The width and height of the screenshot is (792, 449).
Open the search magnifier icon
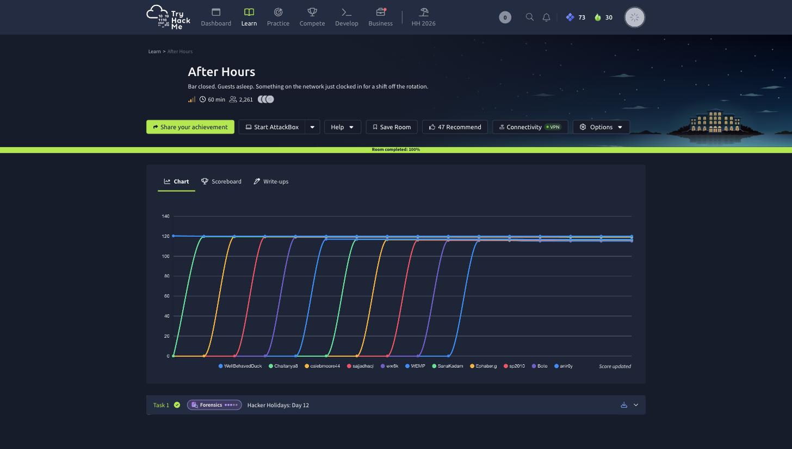(529, 17)
